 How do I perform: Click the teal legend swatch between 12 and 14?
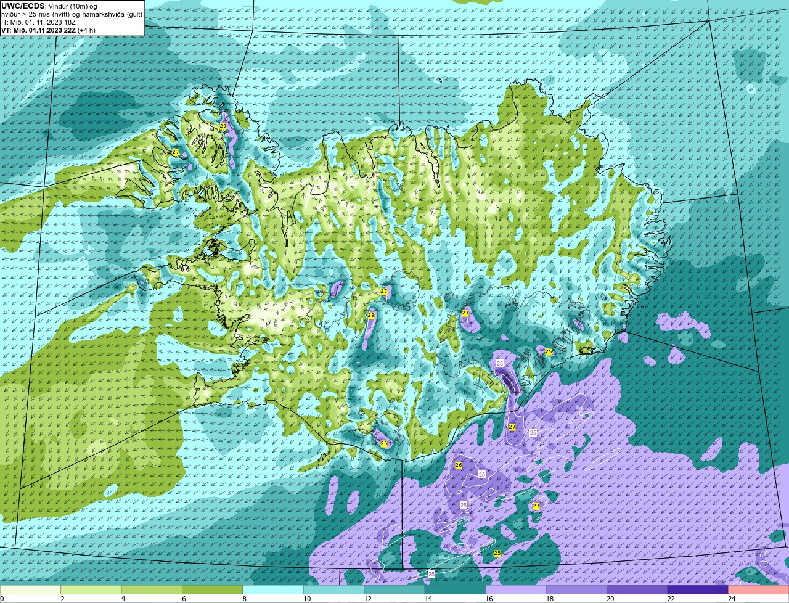394,590
